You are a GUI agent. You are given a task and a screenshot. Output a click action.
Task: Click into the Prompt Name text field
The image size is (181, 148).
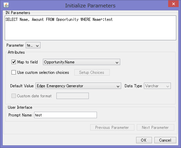coord(66,115)
